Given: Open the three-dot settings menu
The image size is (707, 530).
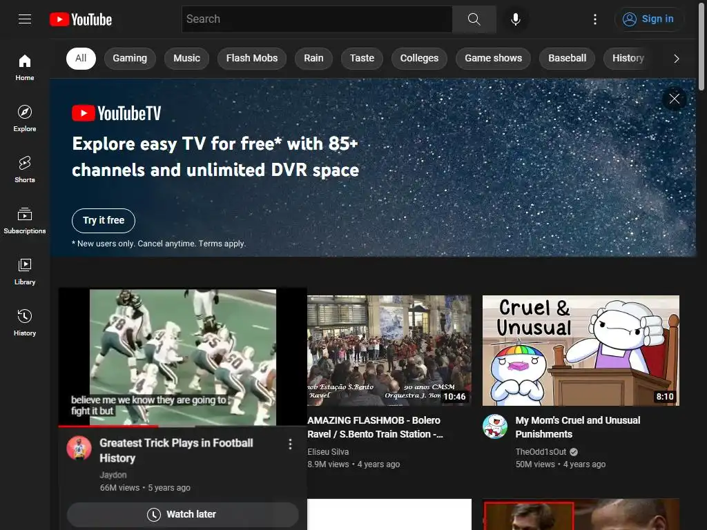Looking at the screenshot, I should click(595, 19).
